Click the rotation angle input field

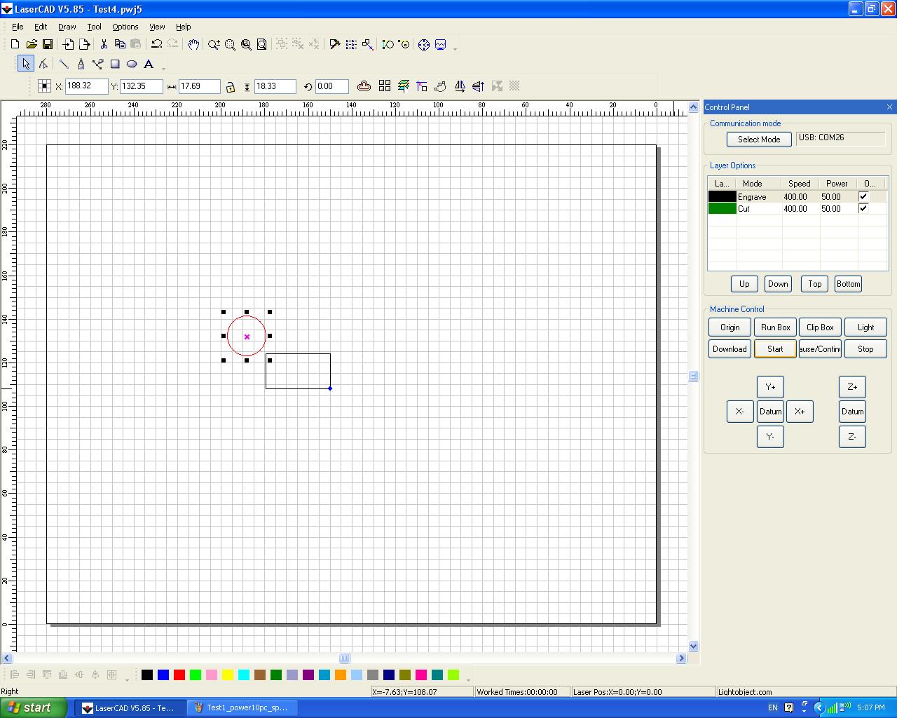tap(331, 86)
